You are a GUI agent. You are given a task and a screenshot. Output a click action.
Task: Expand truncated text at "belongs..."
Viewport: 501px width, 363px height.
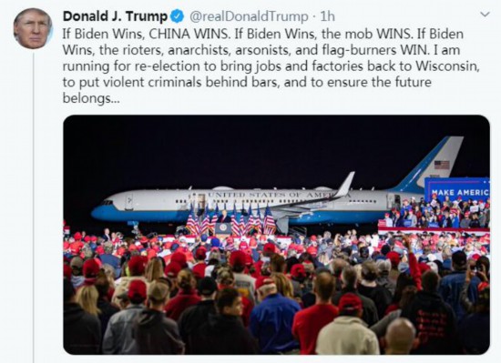91,98
